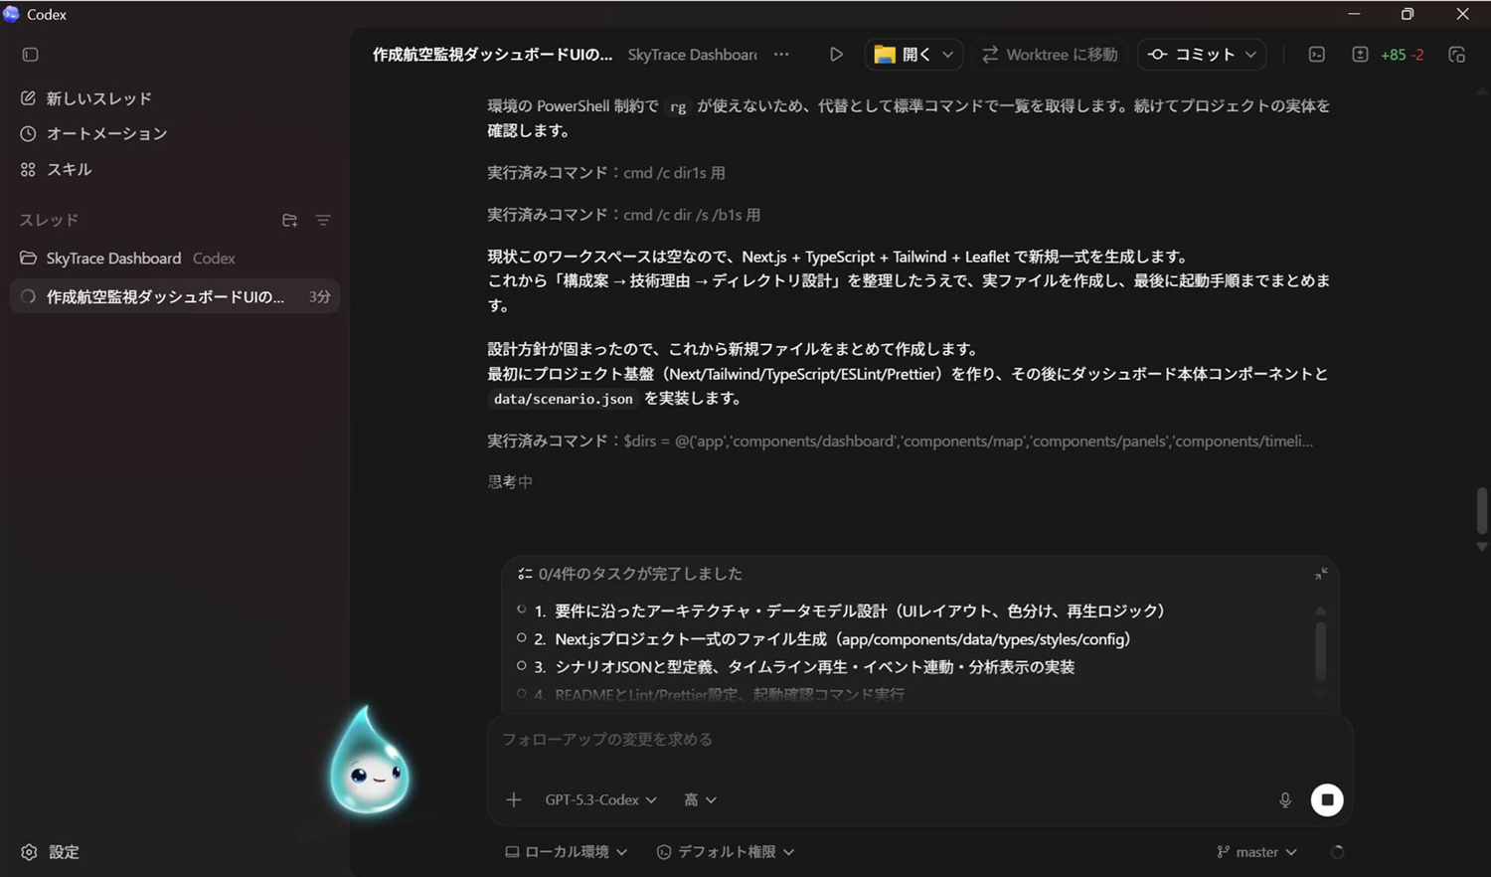Open the integrated terminal panel icon
The width and height of the screenshot is (1491, 877).
pos(1316,55)
